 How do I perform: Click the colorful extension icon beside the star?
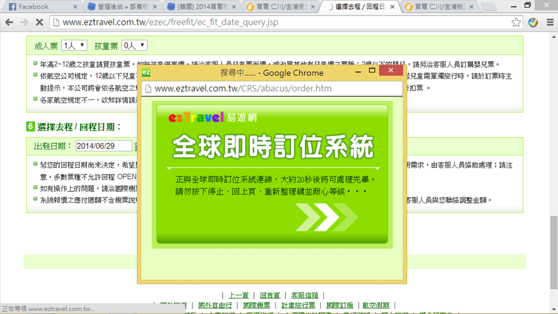click(533, 22)
